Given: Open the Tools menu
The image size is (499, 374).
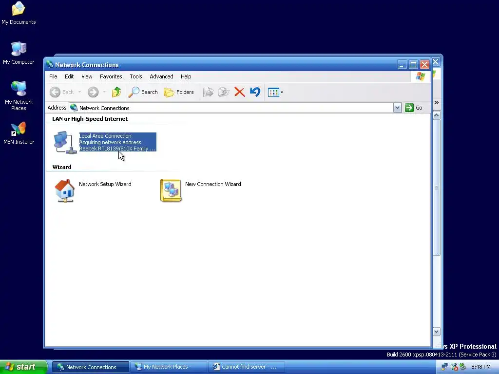Looking at the screenshot, I should 136,76.
